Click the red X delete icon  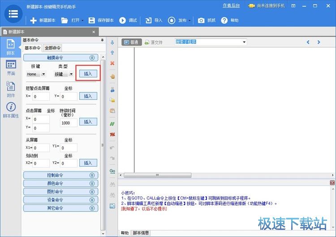[x=112, y=63]
